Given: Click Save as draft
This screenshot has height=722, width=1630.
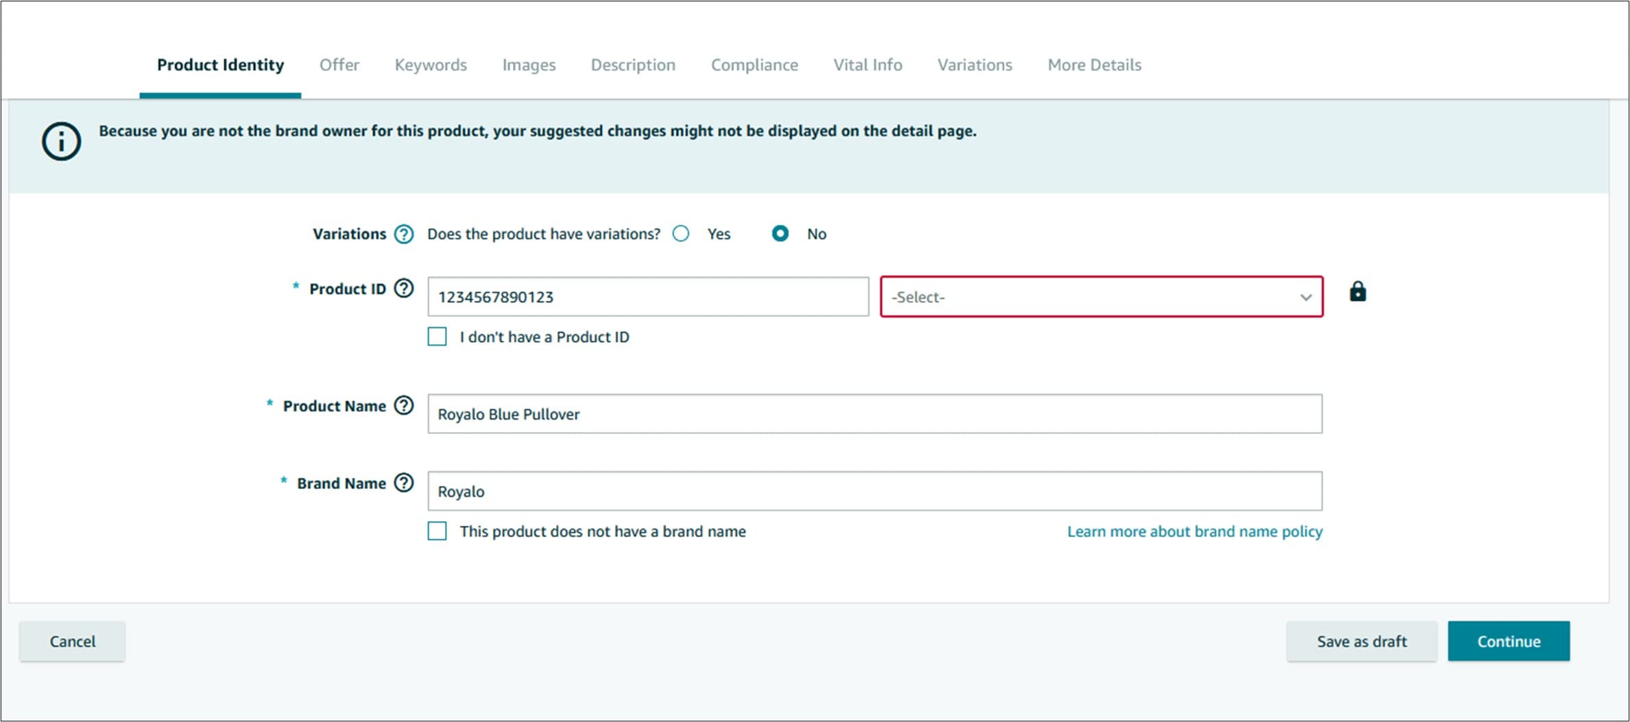Looking at the screenshot, I should click(x=1361, y=641).
